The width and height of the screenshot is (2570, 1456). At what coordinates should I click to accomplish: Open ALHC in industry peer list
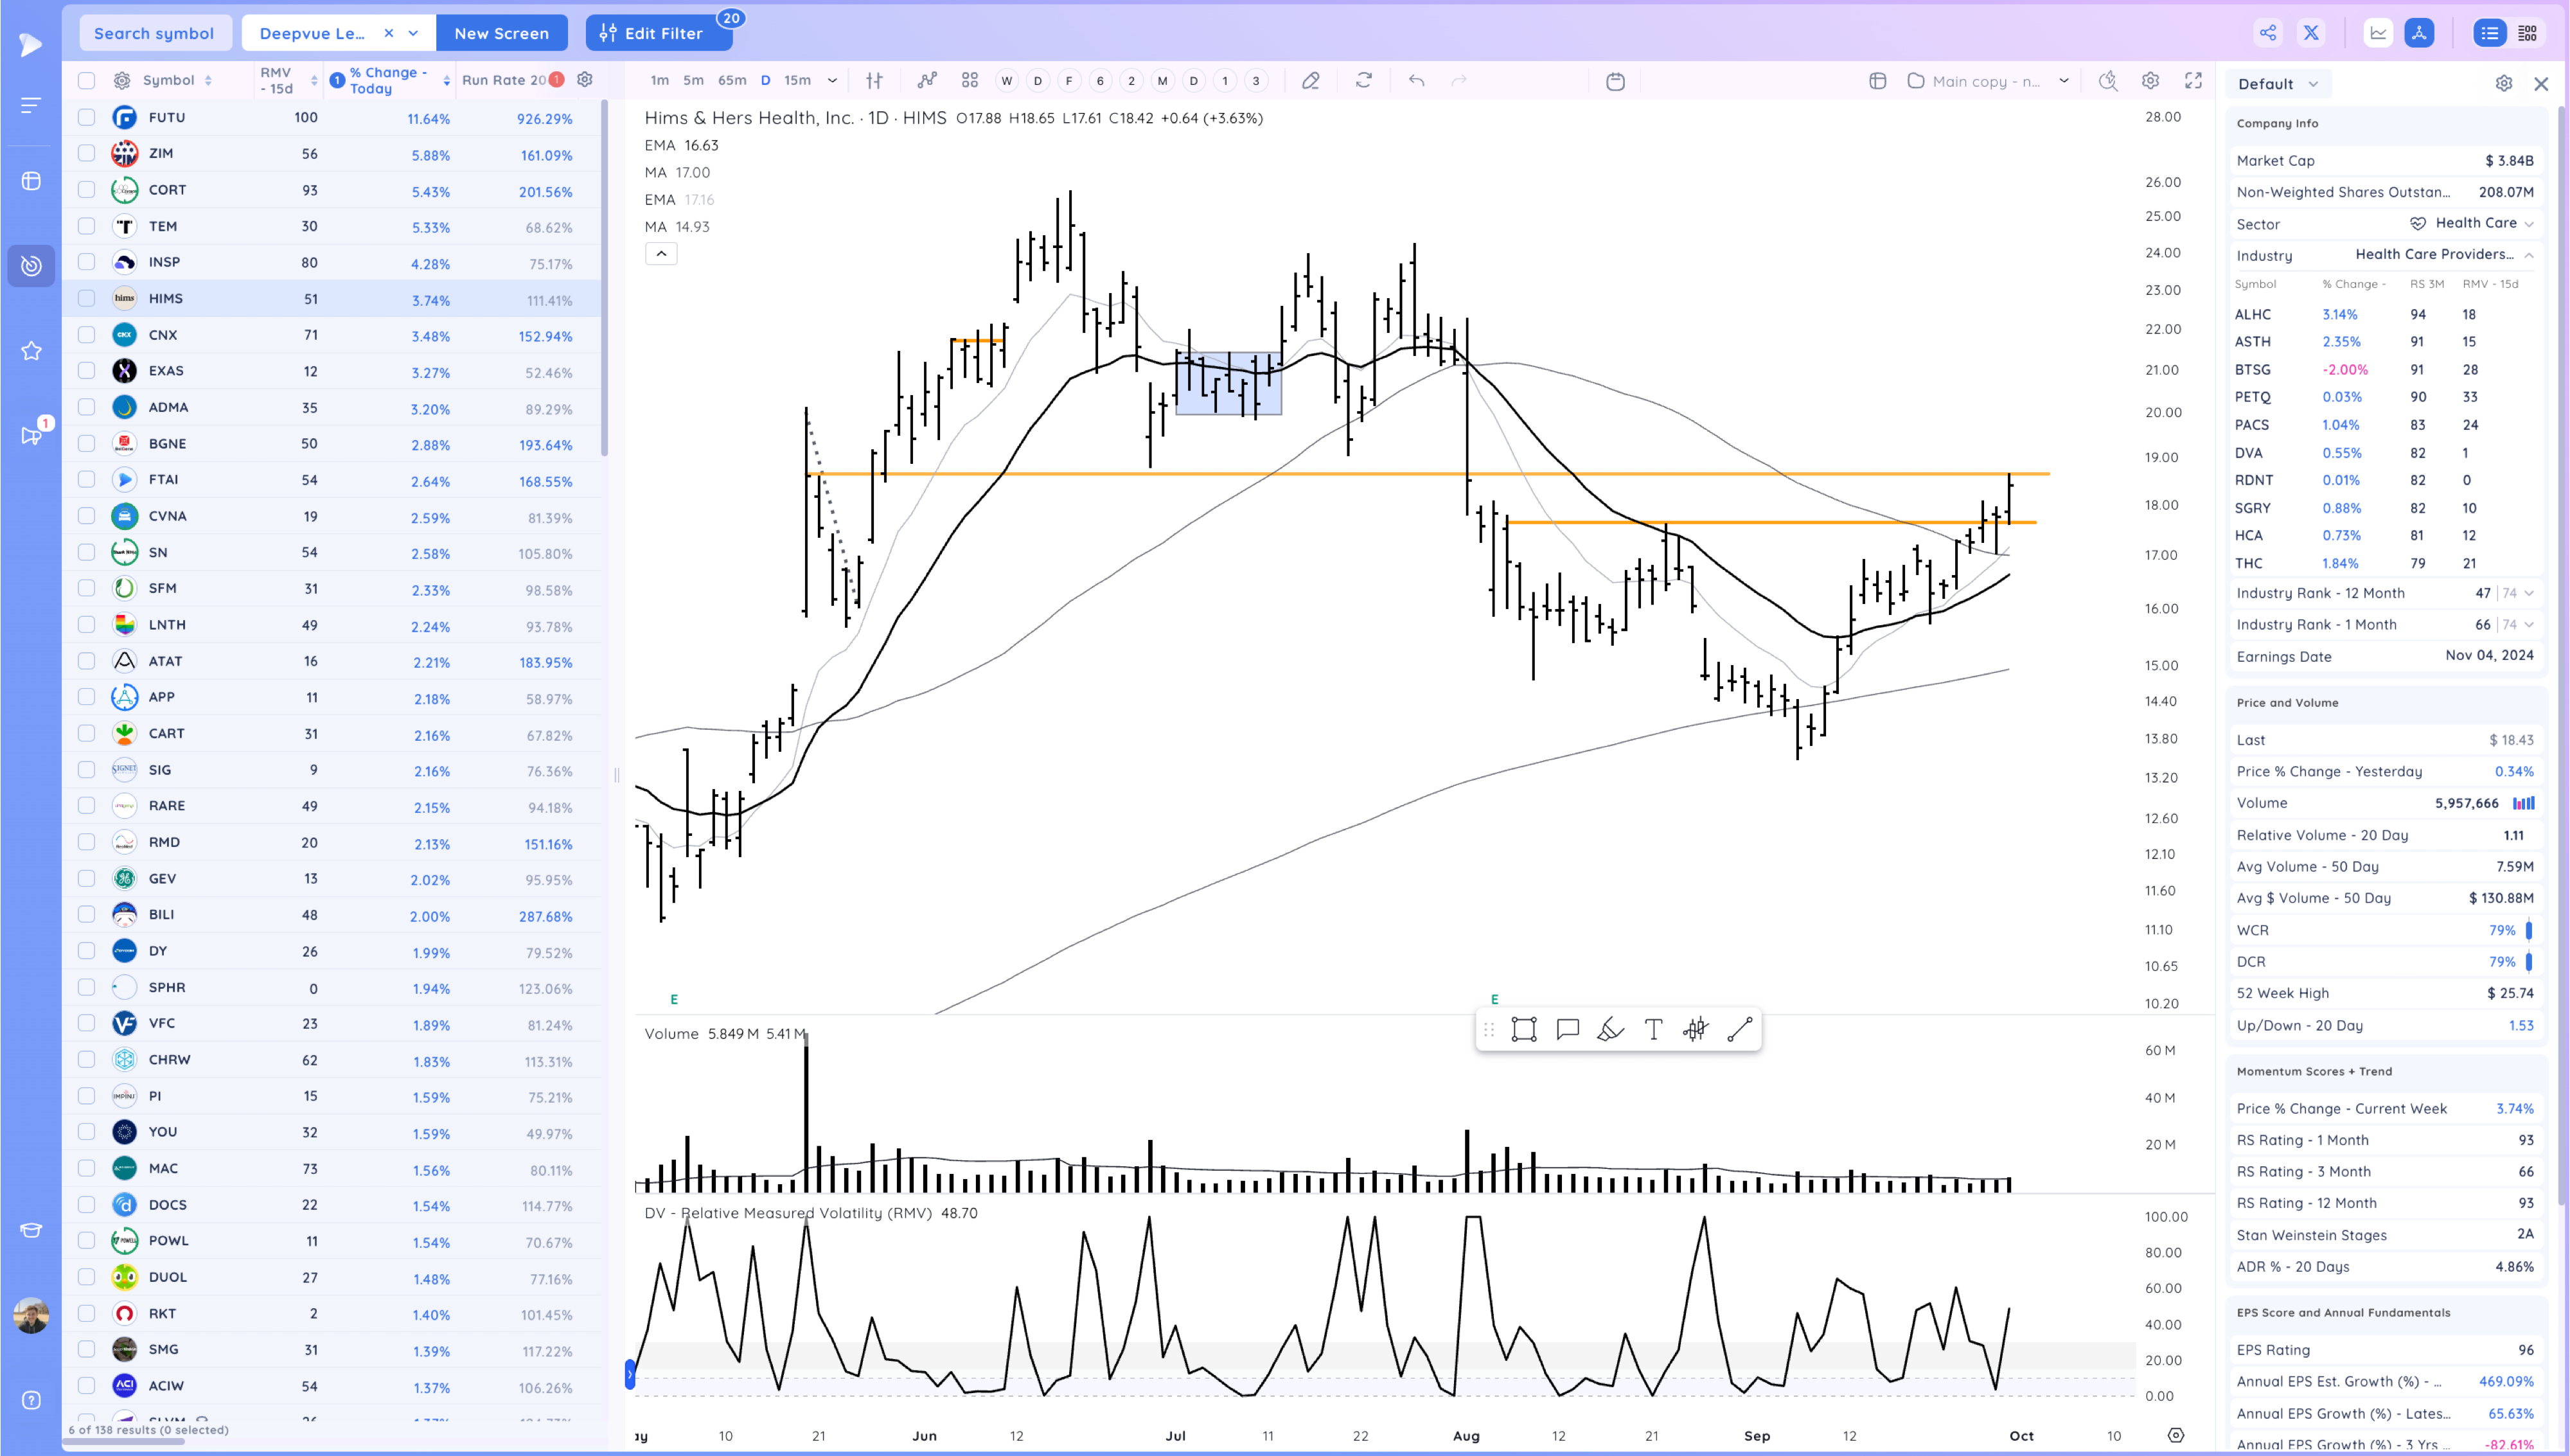point(2253,314)
